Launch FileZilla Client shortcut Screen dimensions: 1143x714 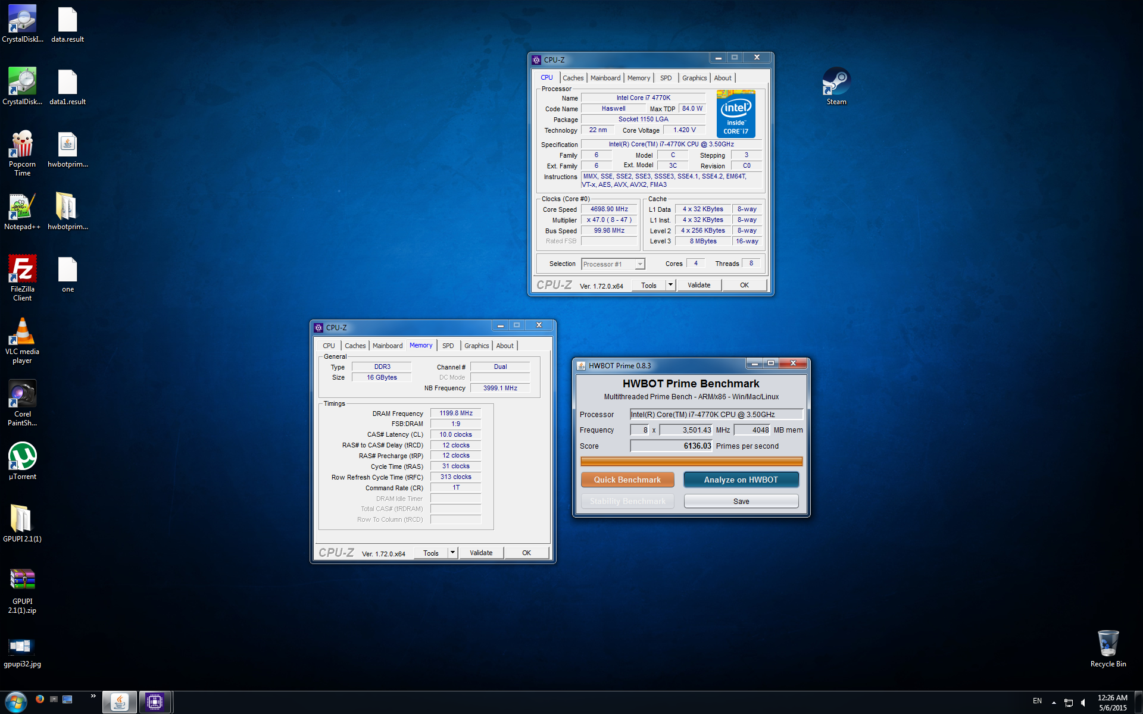[x=22, y=278]
